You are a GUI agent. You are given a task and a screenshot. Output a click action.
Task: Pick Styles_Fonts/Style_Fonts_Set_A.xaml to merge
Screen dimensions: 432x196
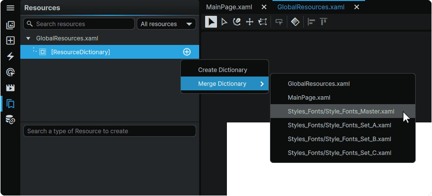coord(343,125)
